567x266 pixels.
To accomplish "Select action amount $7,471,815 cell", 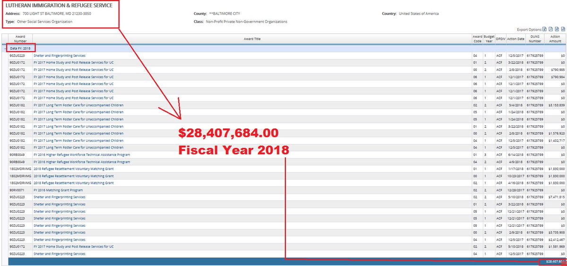I will tap(555, 197).
